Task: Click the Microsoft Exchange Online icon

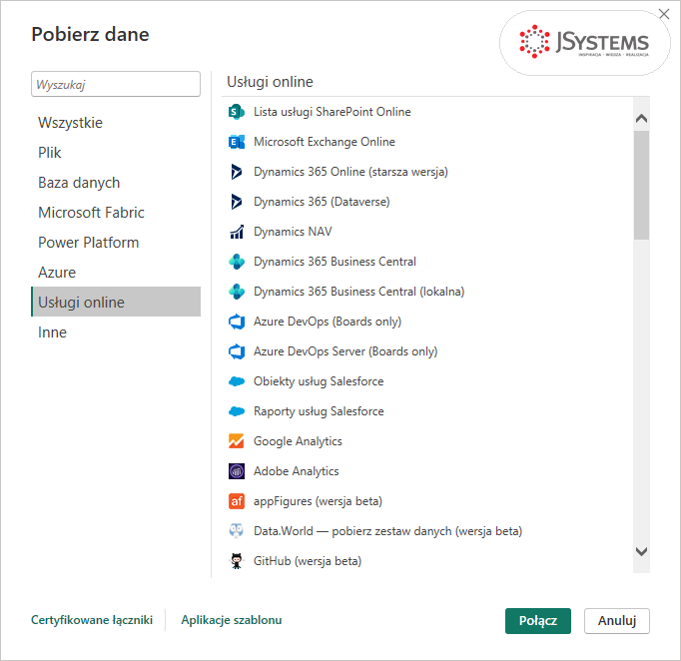Action: point(237,142)
